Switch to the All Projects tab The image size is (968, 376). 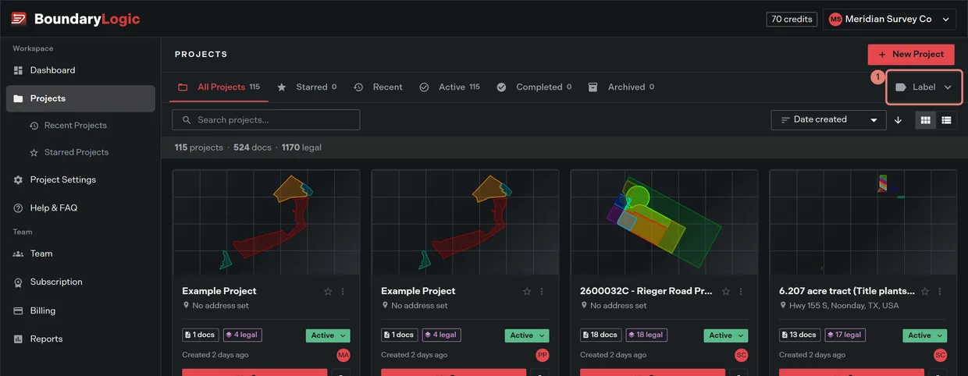point(219,87)
